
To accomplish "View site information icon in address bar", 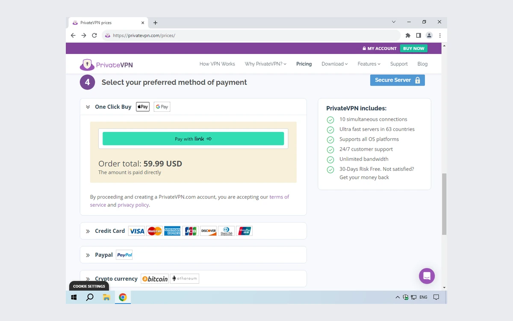I will pos(107,36).
